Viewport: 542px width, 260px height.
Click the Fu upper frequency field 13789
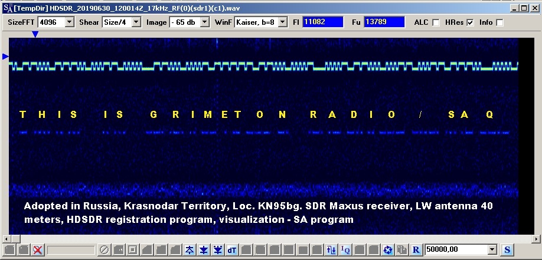(384, 22)
